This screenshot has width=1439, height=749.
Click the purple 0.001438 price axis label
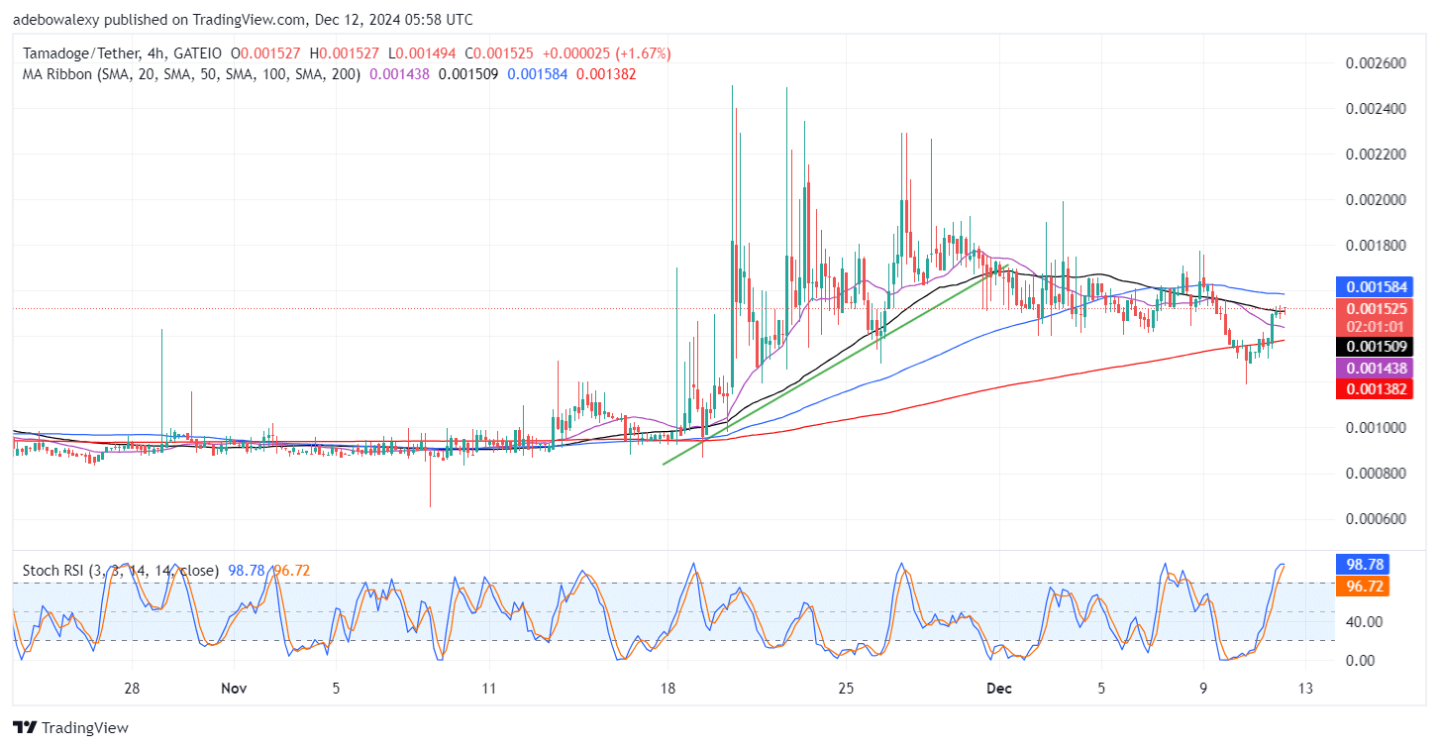tap(1373, 368)
